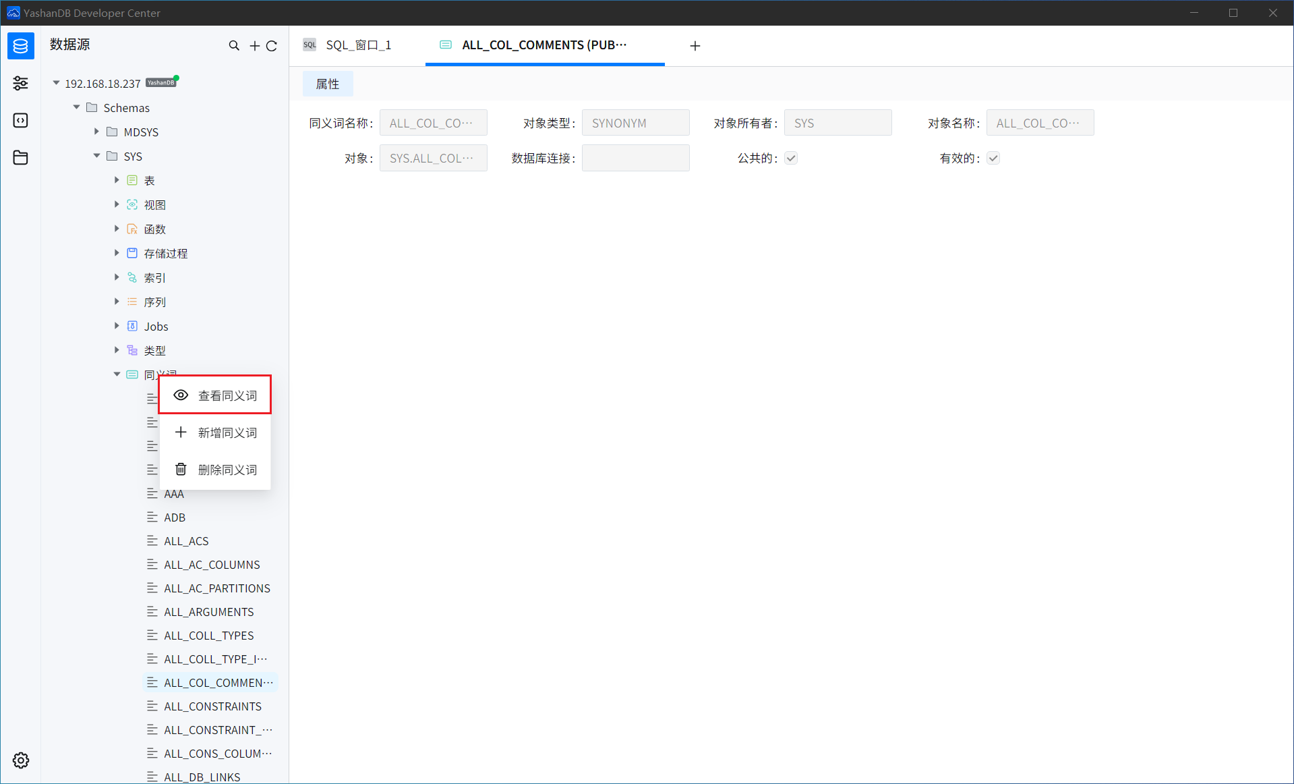
Task: Choose 删除同义词 from context menu
Action: 215,470
